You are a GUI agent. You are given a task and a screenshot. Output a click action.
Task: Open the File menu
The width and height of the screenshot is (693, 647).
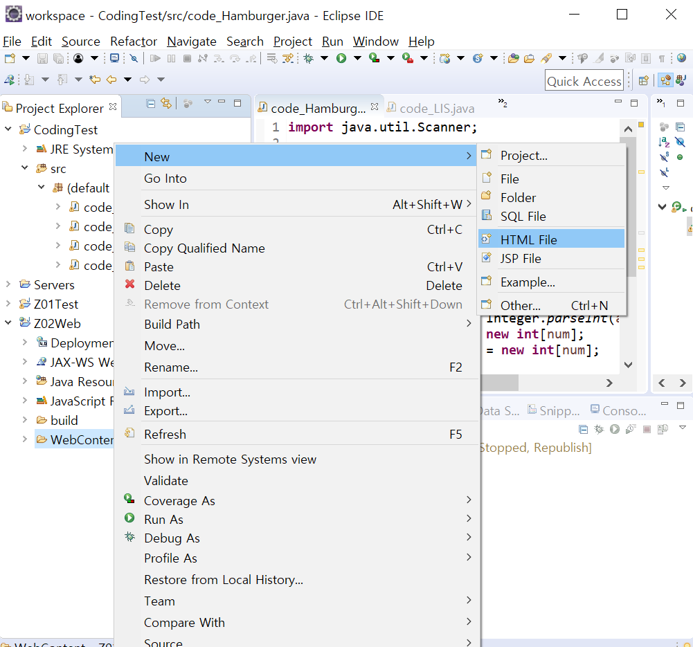[12, 42]
